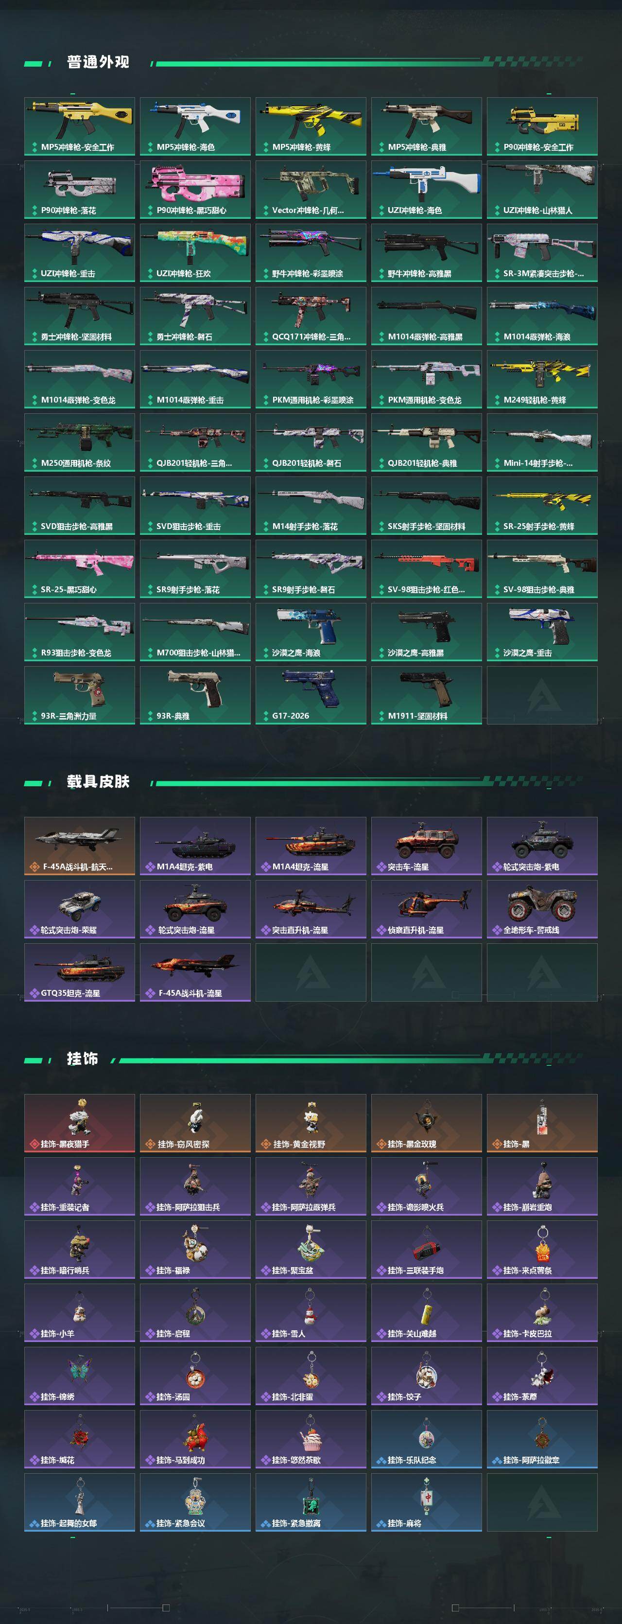Click the 挂饰-锦绣 butterfly charm
622x1624 pixels.
pos(79,1376)
